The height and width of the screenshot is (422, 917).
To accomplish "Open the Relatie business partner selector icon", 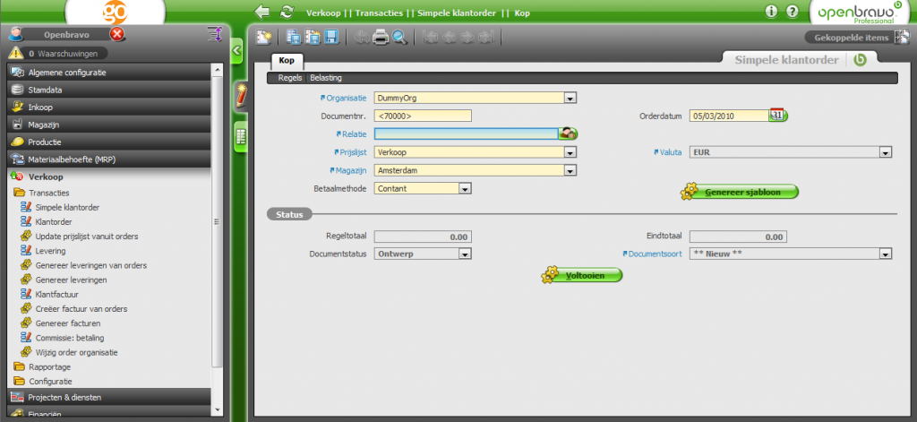I will tap(568, 133).
